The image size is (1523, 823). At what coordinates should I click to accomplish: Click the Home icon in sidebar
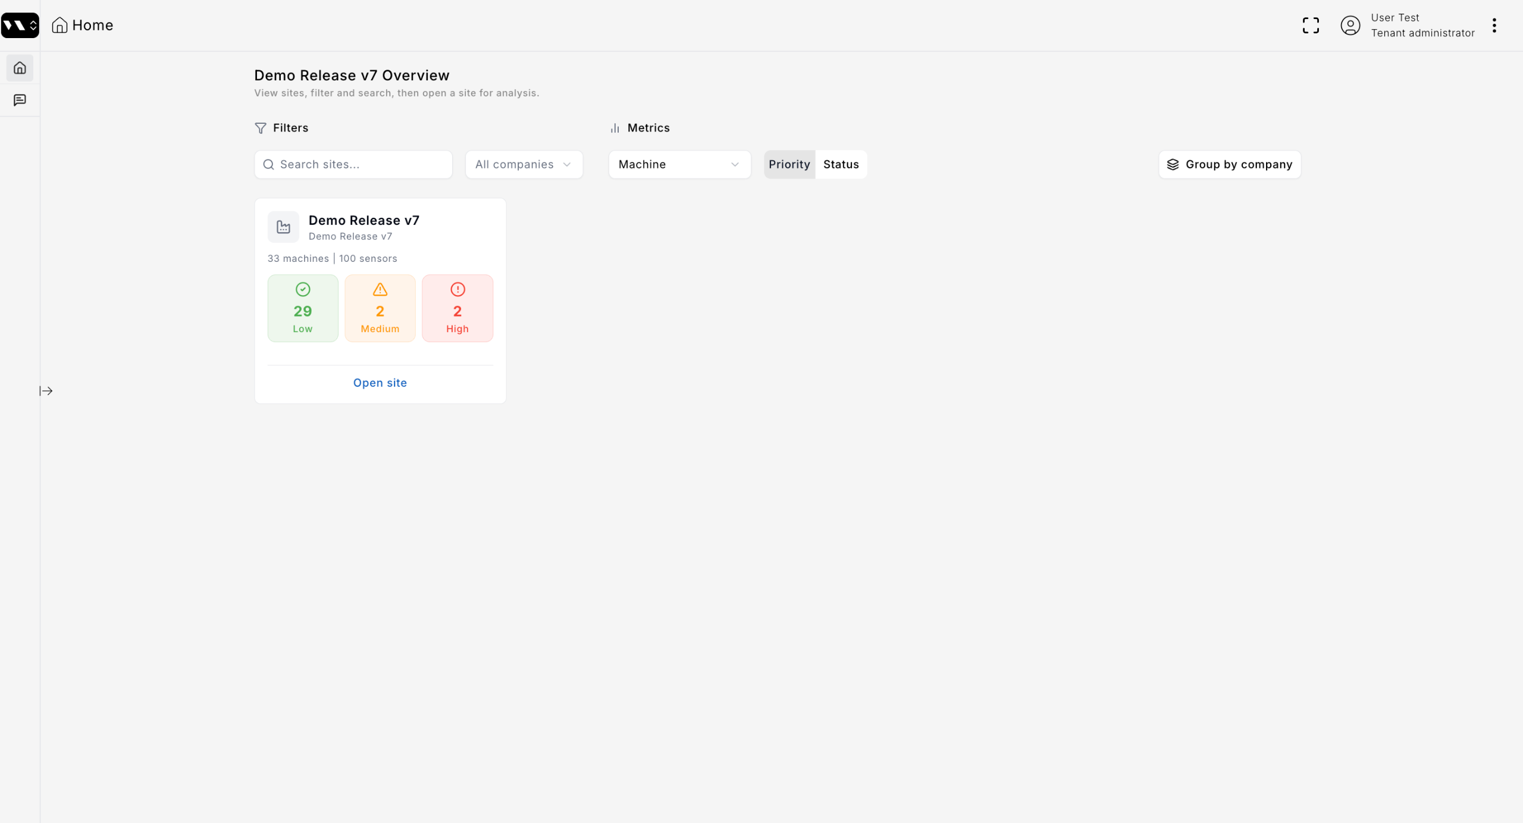[20, 68]
